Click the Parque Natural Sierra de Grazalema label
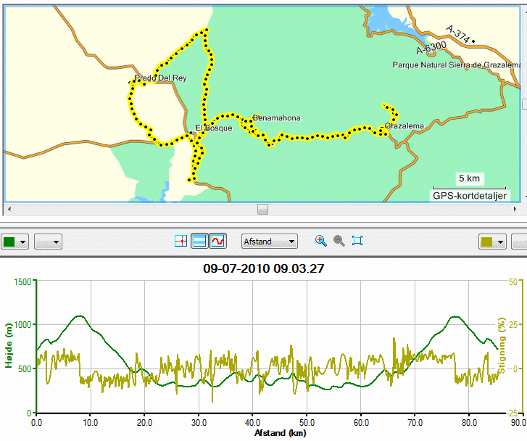 coord(457,65)
